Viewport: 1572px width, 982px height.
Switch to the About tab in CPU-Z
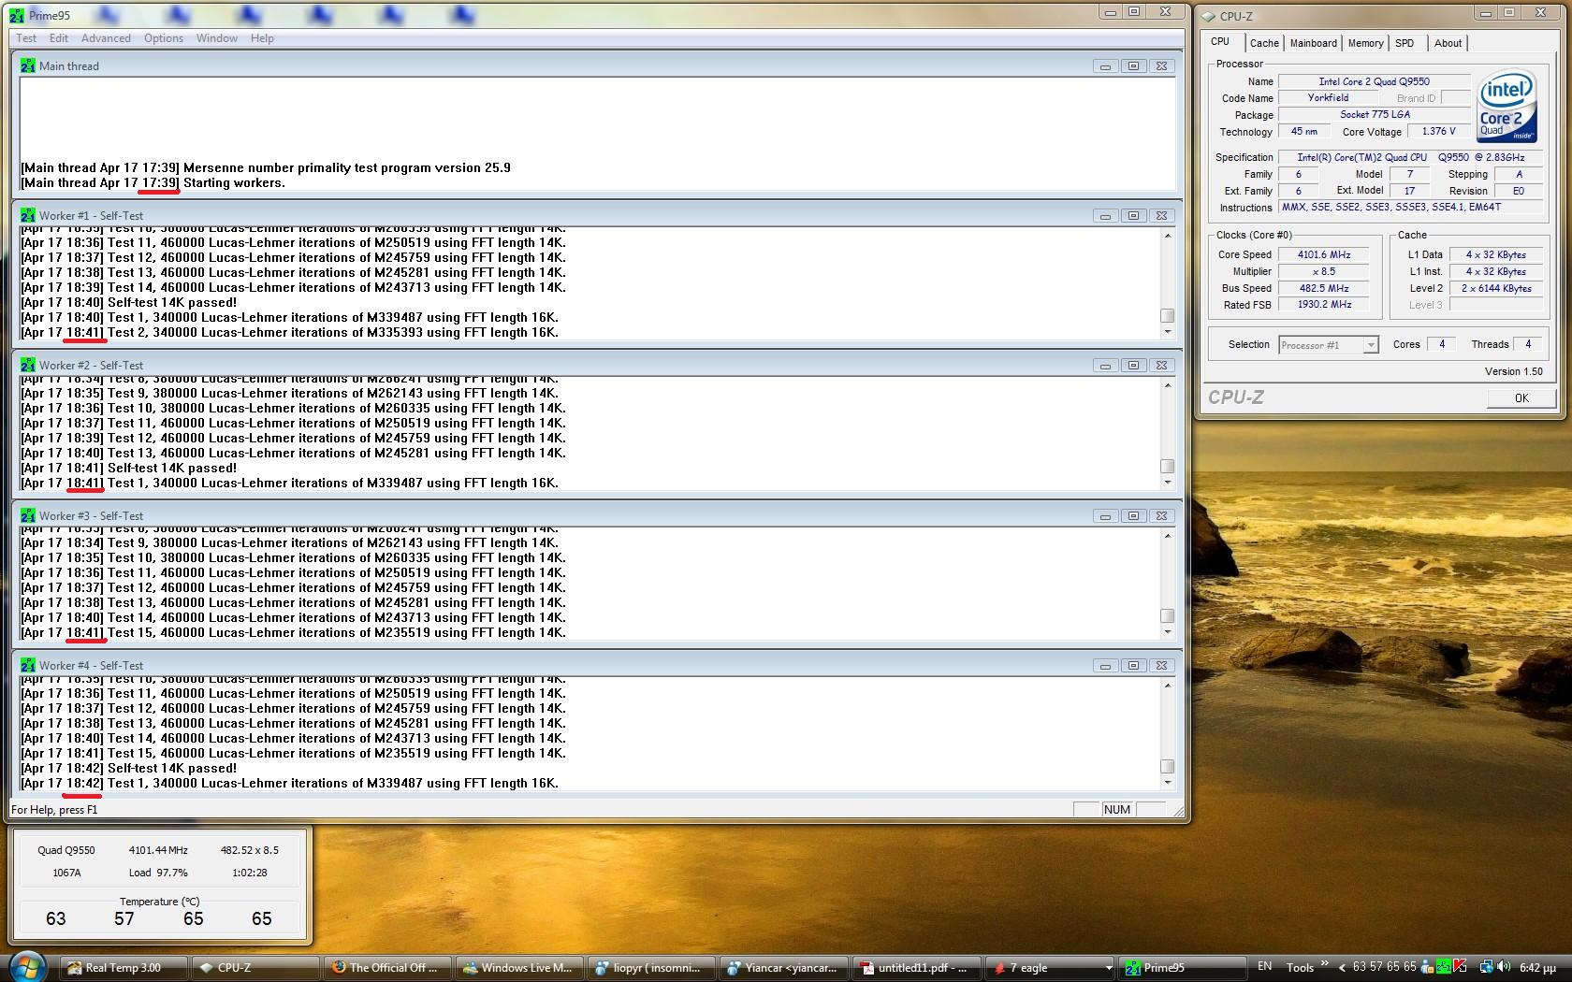click(1448, 43)
